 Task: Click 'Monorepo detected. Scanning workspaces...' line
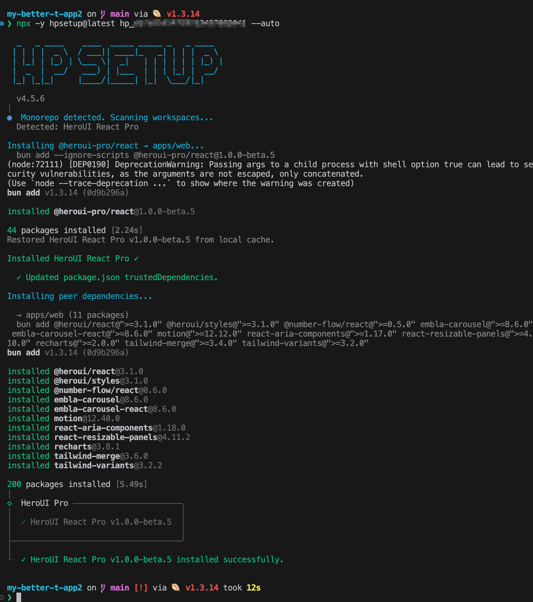tap(117, 118)
